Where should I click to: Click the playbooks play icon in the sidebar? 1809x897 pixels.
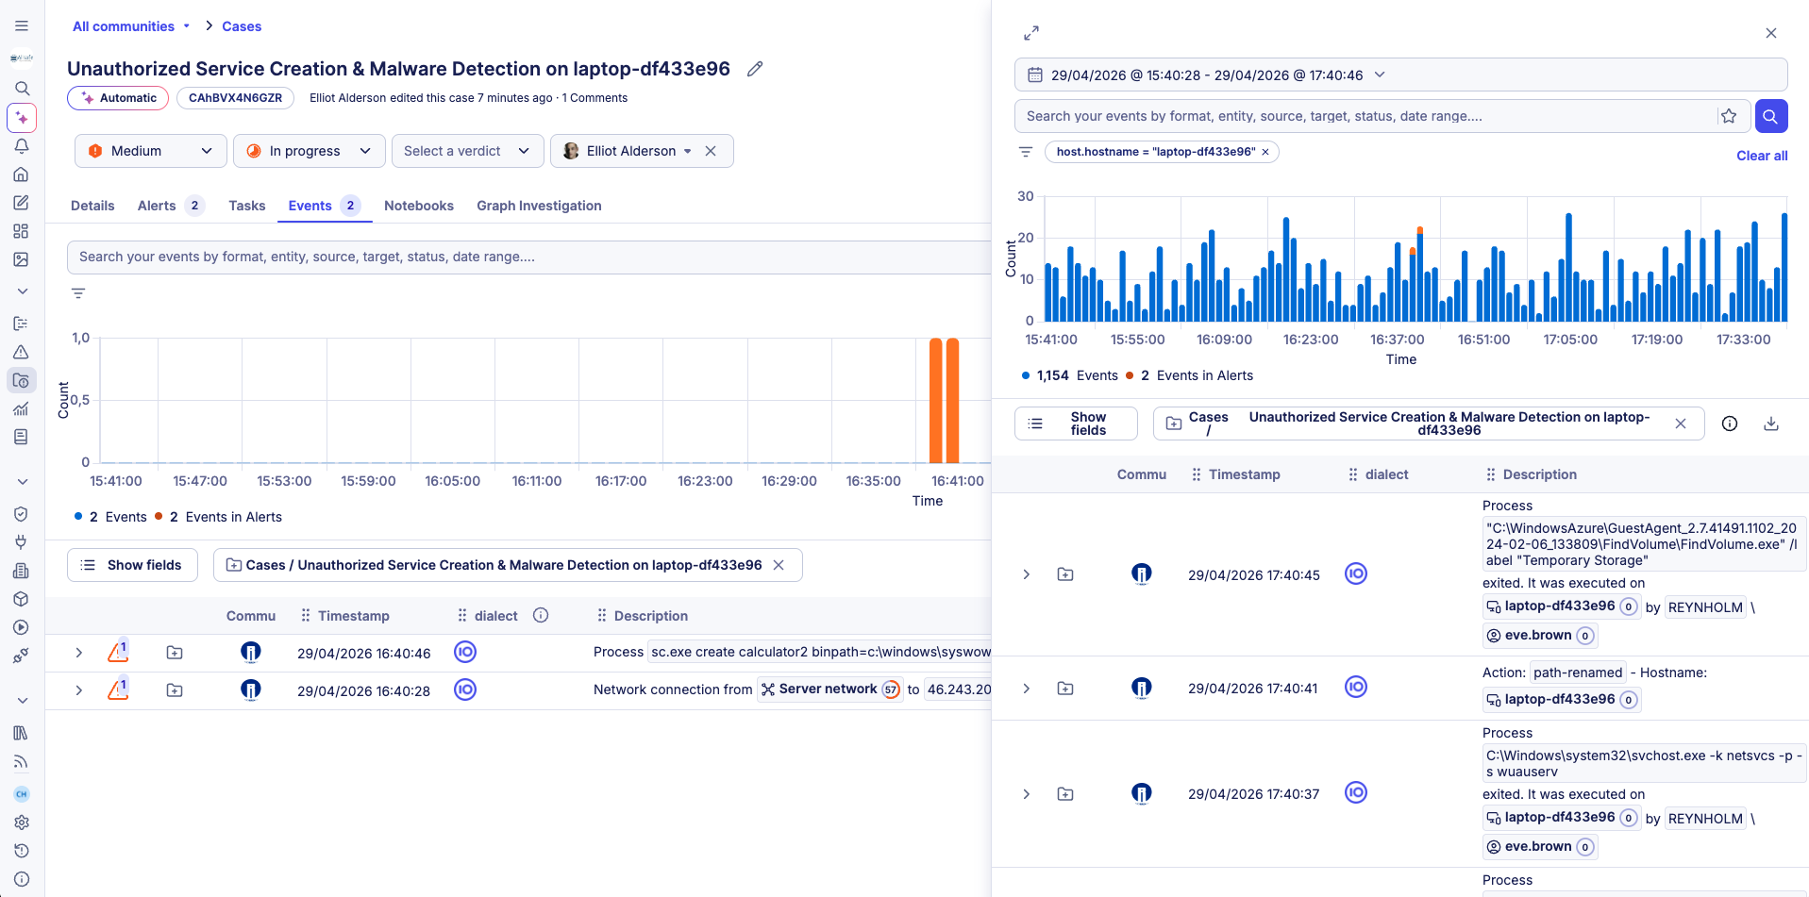click(x=22, y=626)
